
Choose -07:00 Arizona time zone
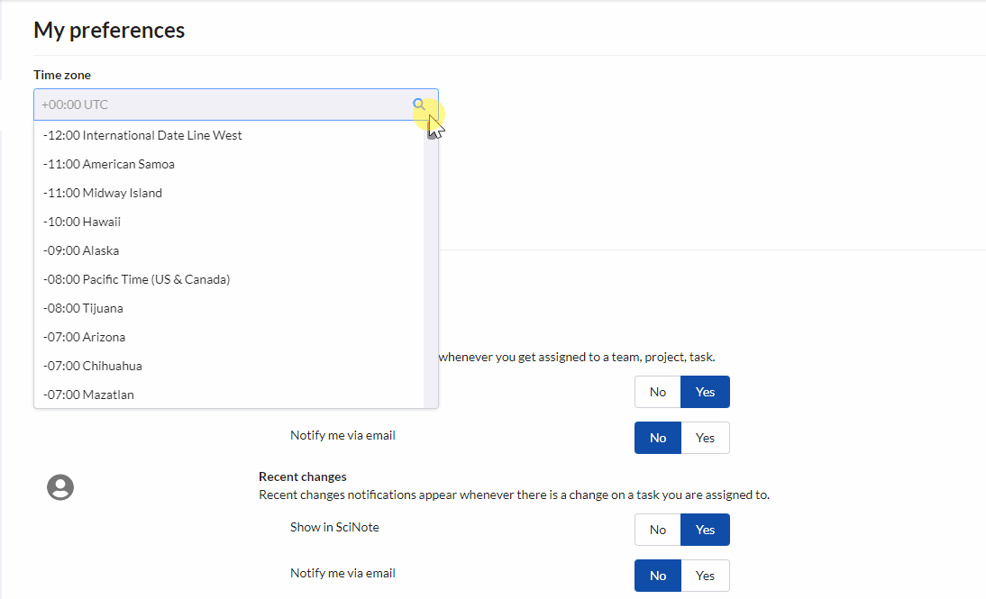[x=85, y=337]
